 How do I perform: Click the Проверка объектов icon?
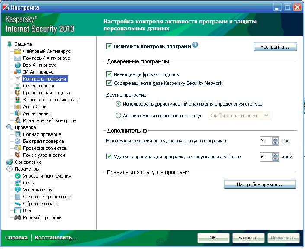click(x=17, y=148)
